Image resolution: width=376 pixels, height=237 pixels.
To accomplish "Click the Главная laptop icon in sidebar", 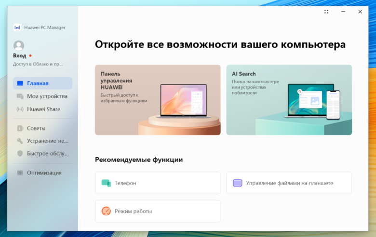I will pos(20,83).
